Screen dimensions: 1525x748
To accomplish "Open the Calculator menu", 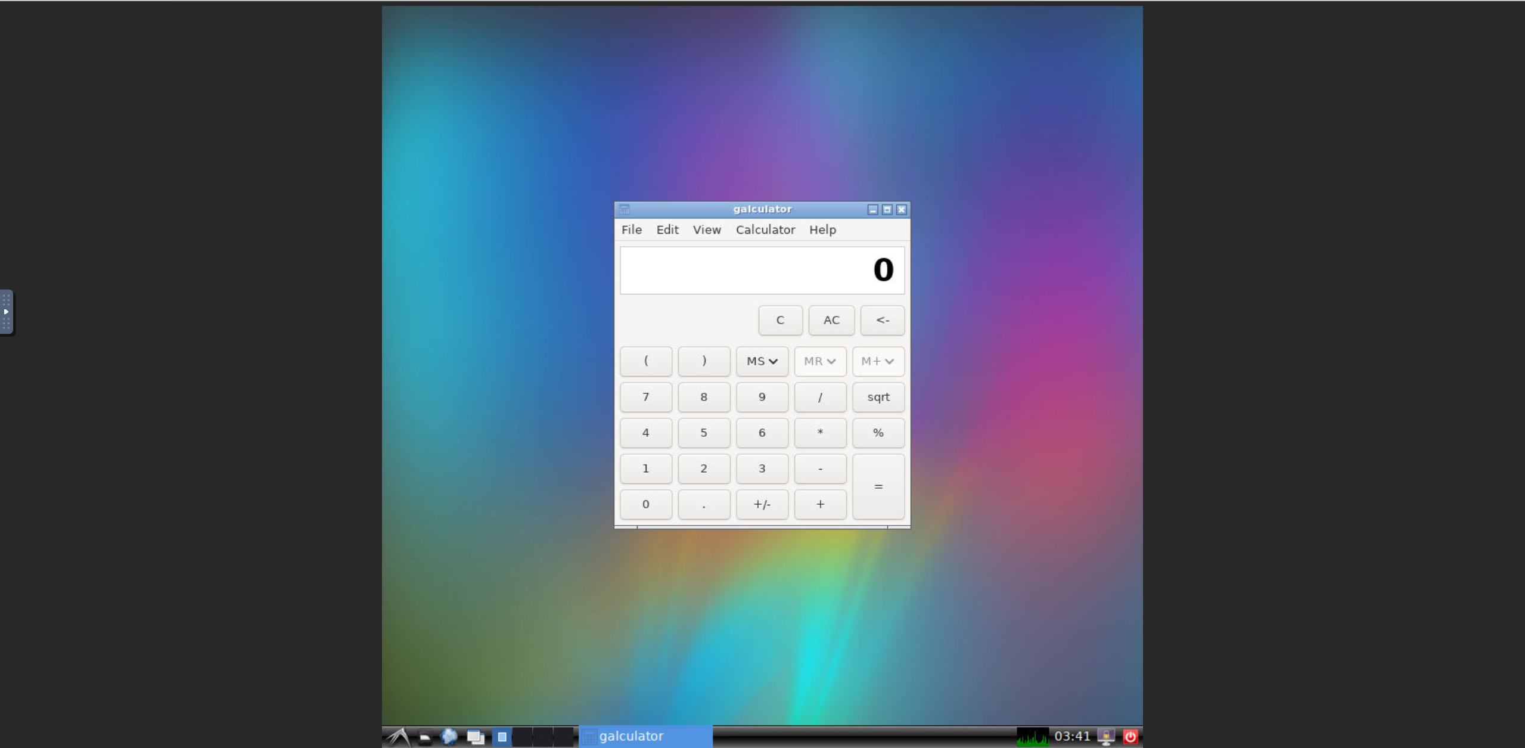I will click(x=765, y=229).
